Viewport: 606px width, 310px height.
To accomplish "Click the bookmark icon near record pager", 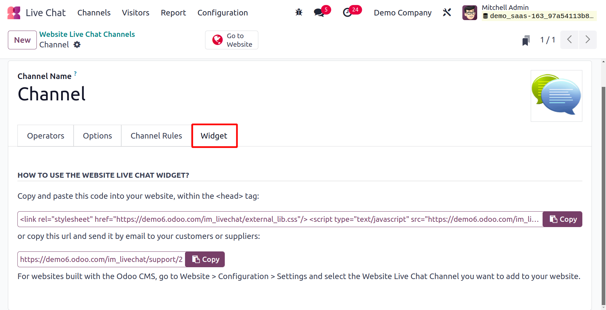I will coord(526,40).
